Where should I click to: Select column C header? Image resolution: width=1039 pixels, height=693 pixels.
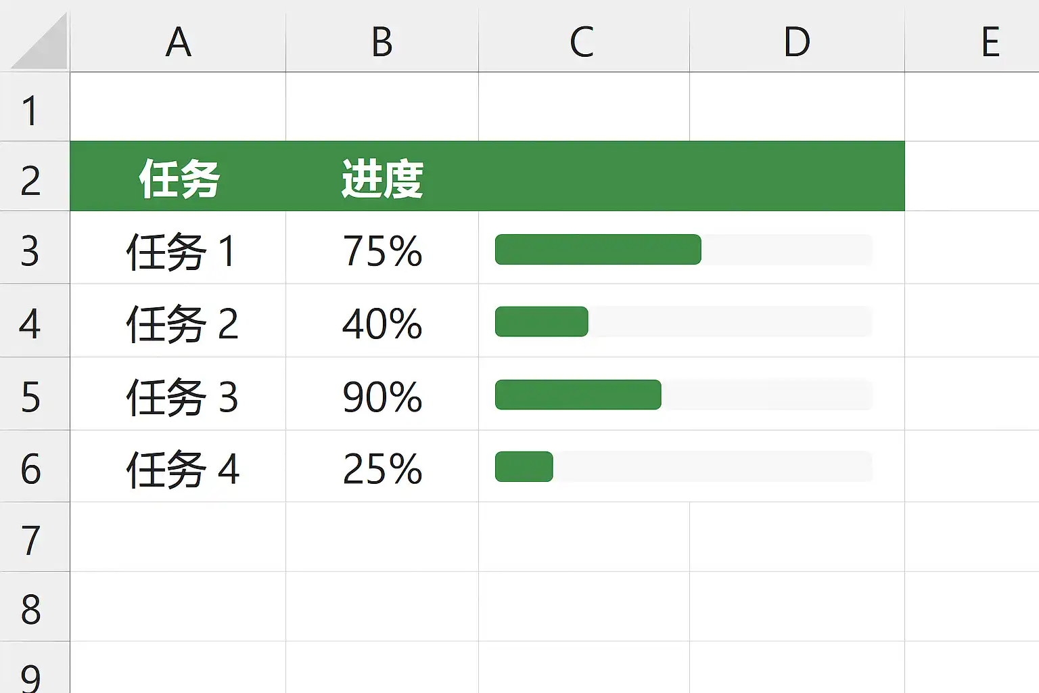[582, 42]
